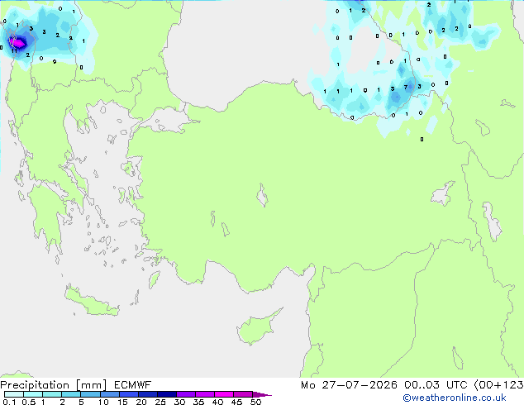The image size is (524, 405).
Task: Select the 30–35 mm purple legend swatch
Action: [186, 394]
